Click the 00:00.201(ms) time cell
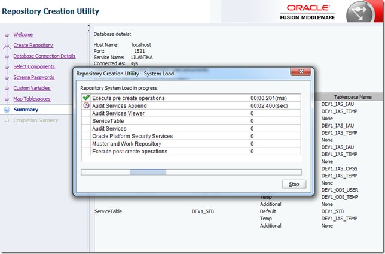 click(x=275, y=98)
